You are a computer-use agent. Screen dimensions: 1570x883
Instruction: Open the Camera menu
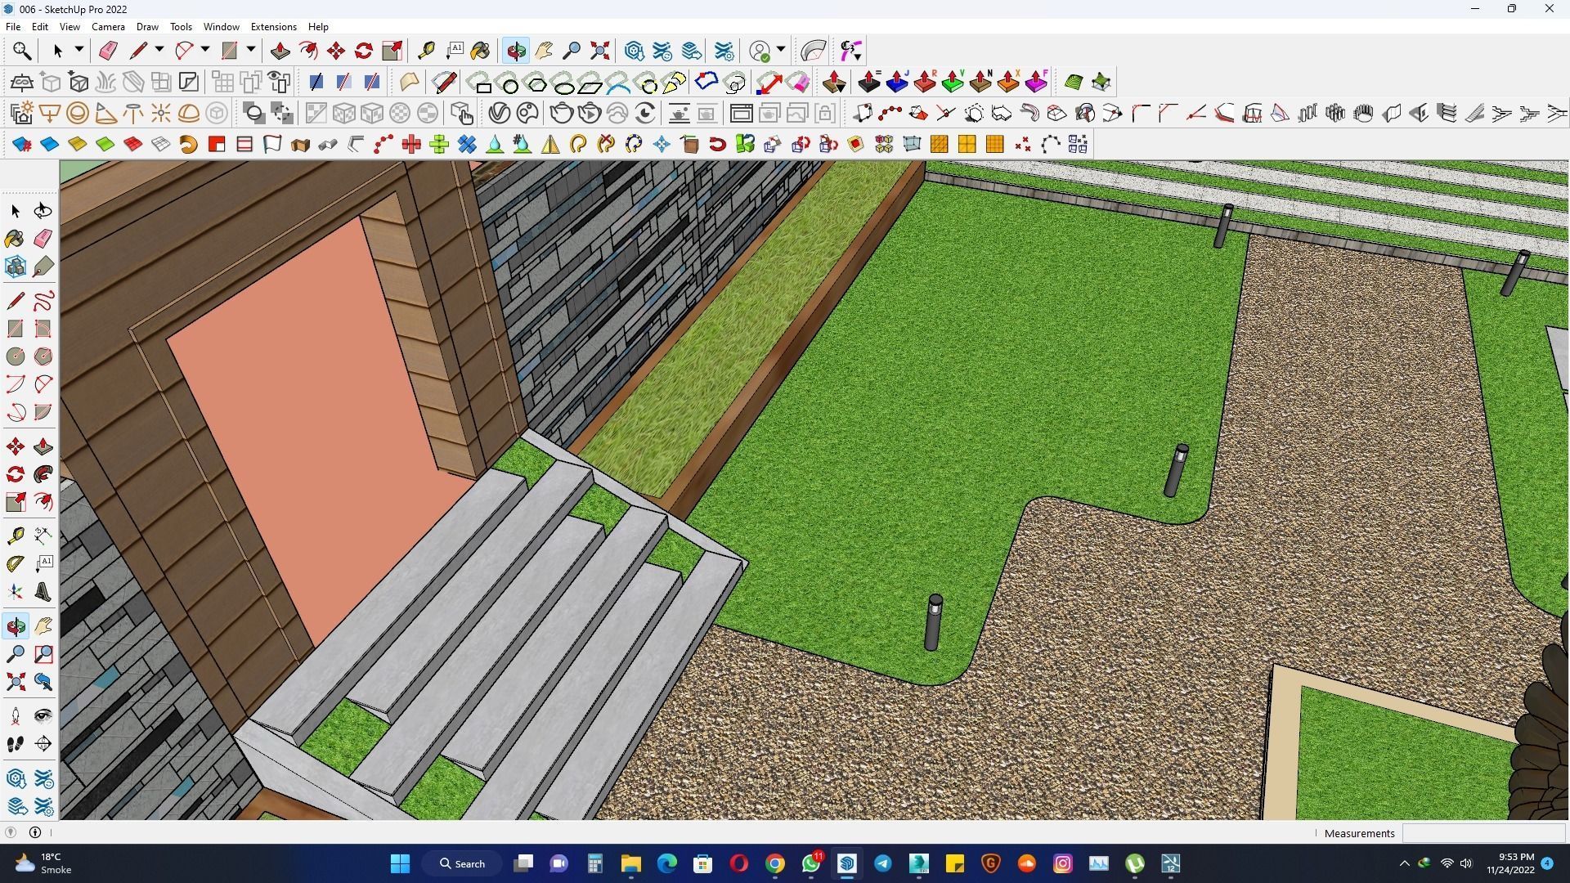click(x=108, y=27)
